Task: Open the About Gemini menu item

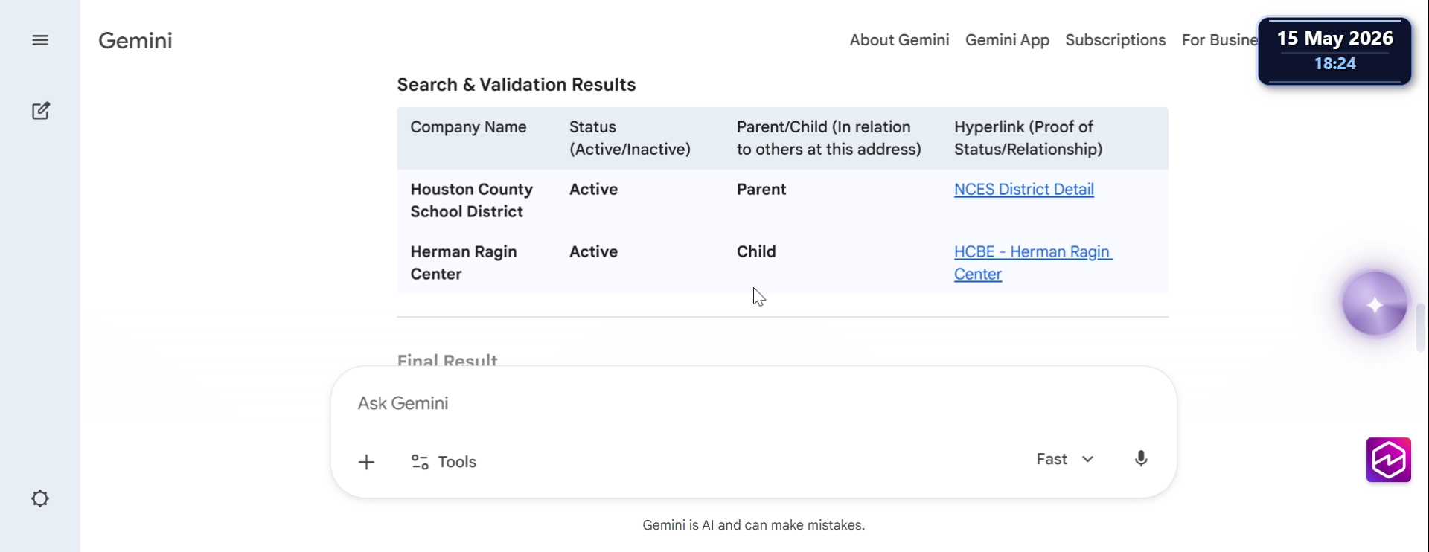Action: (x=899, y=40)
